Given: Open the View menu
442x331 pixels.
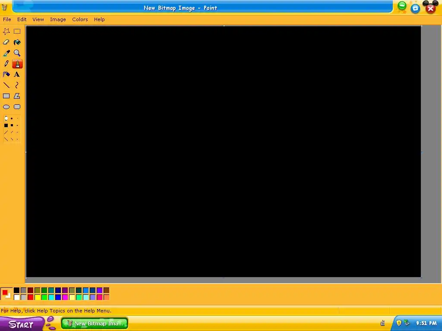Looking at the screenshot, I should (38, 19).
